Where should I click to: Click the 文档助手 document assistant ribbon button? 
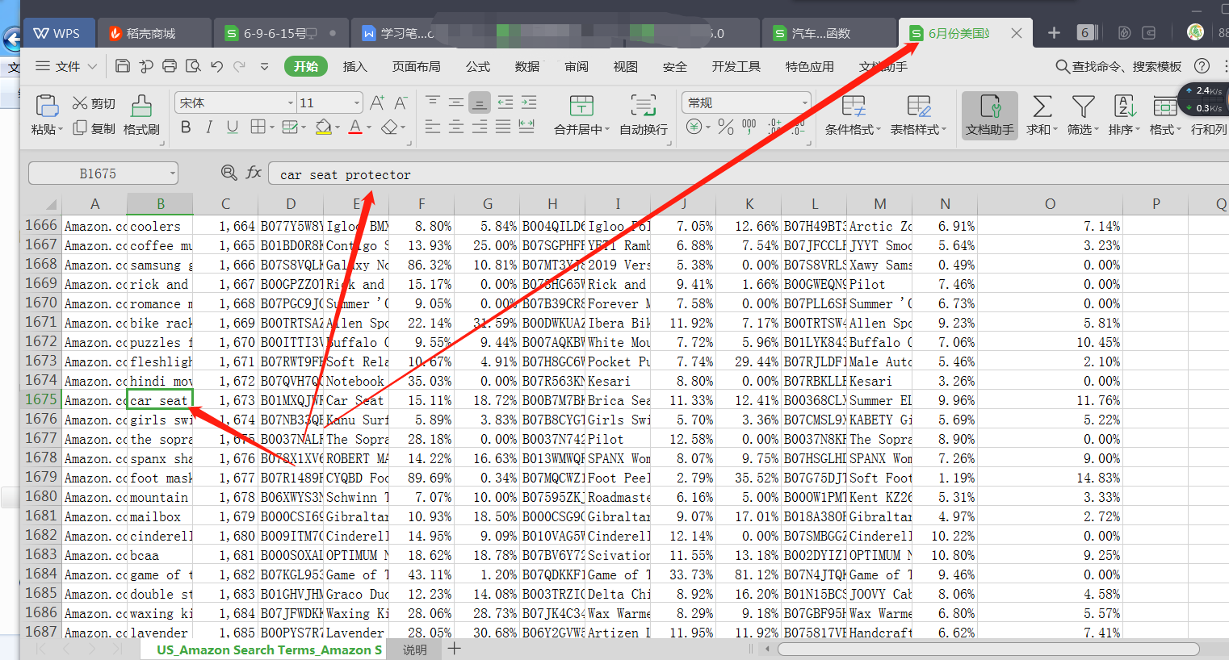coord(989,115)
